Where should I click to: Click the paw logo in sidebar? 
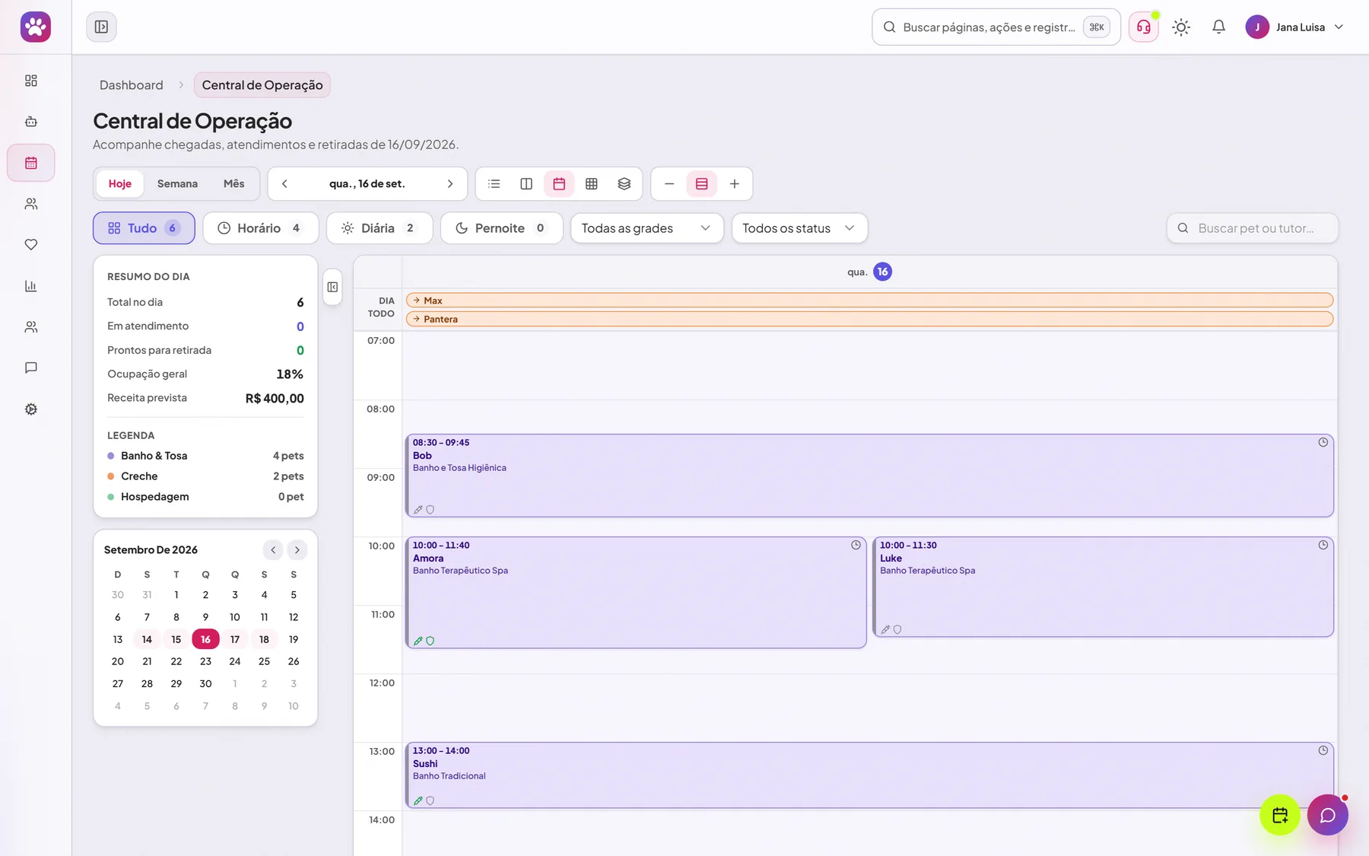click(x=36, y=27)
